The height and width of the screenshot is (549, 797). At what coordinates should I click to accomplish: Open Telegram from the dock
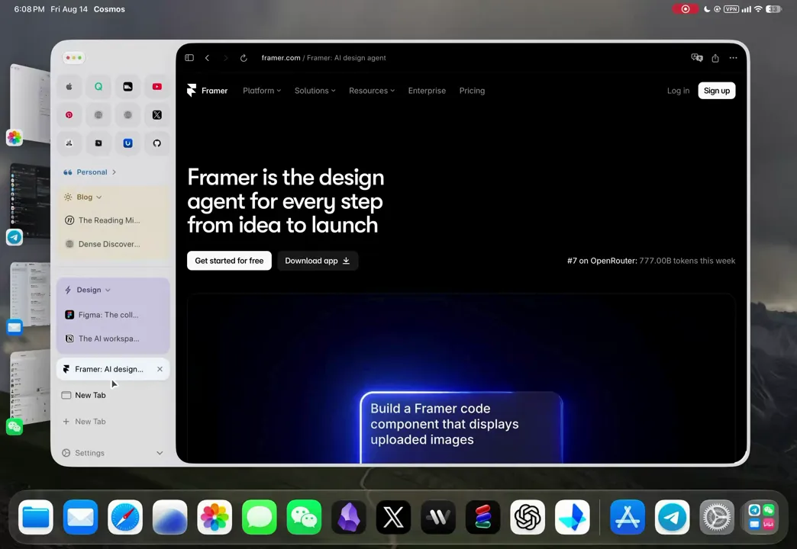click(672, 517)
